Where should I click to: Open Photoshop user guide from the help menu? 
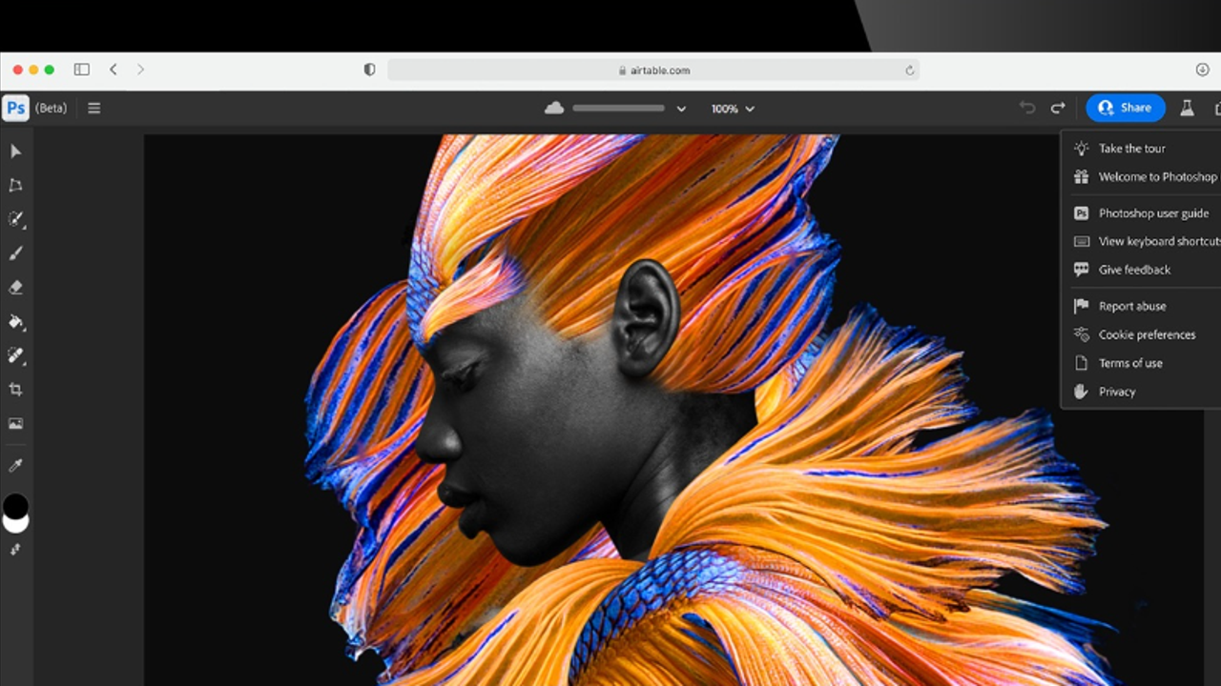click(x=1153, y=212)
